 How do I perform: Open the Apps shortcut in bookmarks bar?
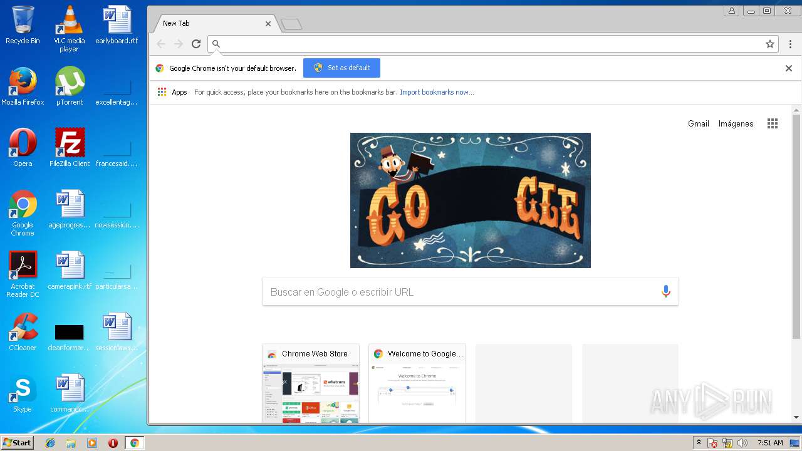172,92
